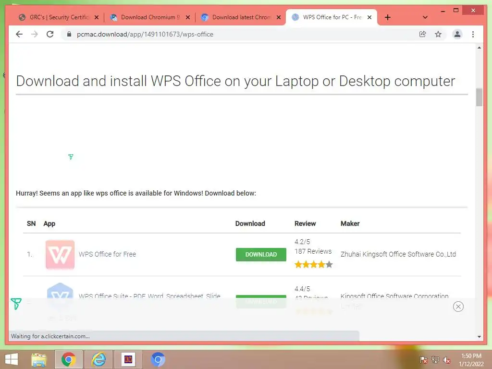The image size is (492, 369).
Task: Share this page icon in address bar
Action: (x=423, y=34)
